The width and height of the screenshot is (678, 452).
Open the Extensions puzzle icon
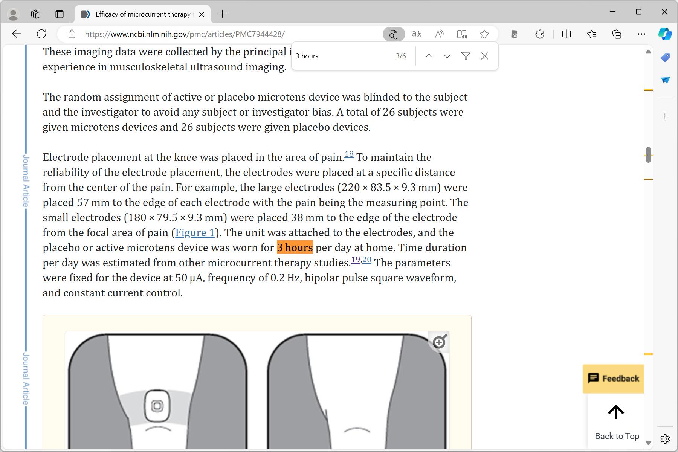point(539,34)
